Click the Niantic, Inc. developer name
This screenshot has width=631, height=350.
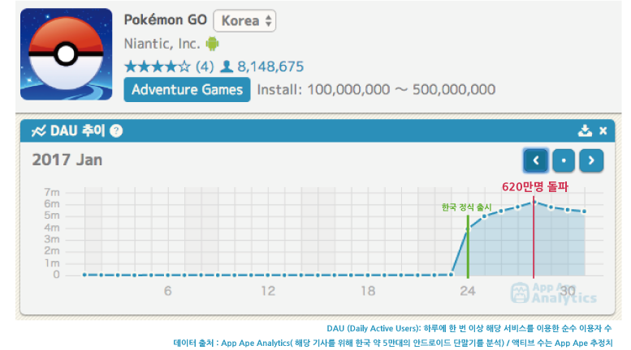[162, 44]
